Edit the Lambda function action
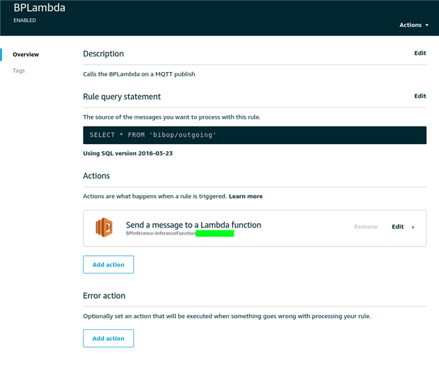Viewport: 439px width, 378px height. tap(397, 227)
